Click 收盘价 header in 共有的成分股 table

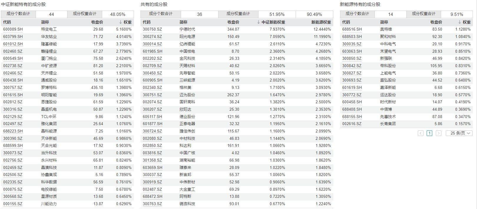click(233, 22)
